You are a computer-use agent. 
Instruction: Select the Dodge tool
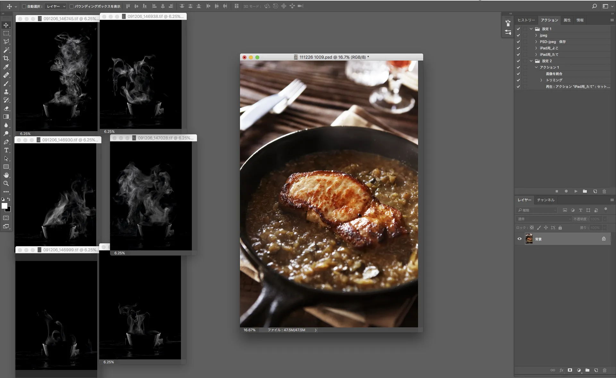tap(6, 133)
